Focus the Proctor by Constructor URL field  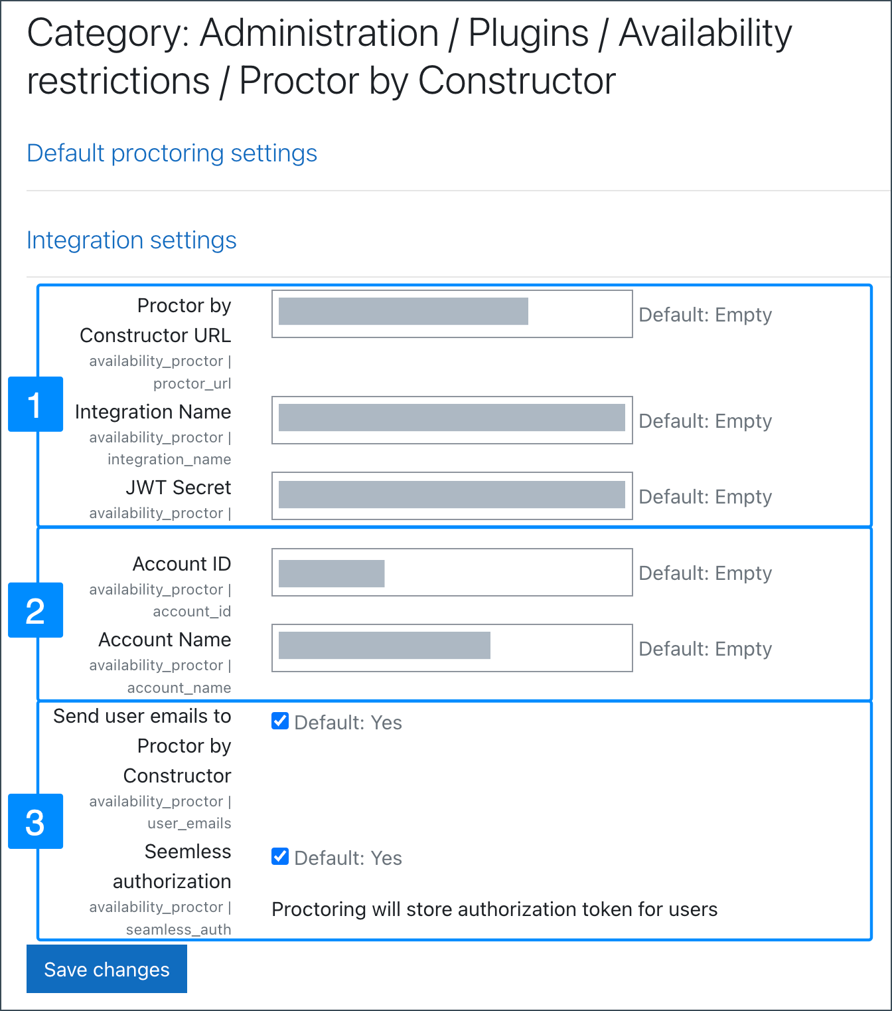pyautogui.click(x=451, y=314)
